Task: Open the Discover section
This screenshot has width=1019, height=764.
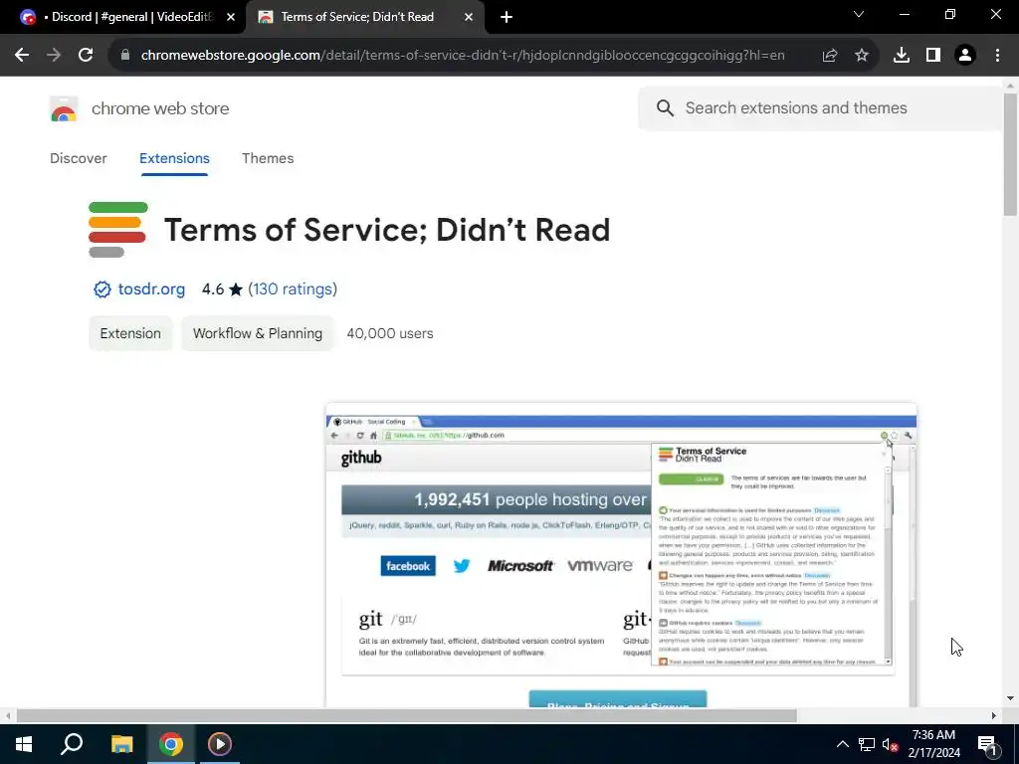Action: [x=78, y=158]
